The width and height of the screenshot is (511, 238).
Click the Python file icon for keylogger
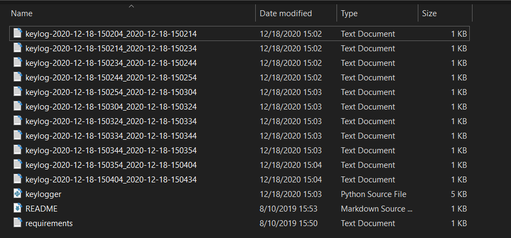(17, 194)
